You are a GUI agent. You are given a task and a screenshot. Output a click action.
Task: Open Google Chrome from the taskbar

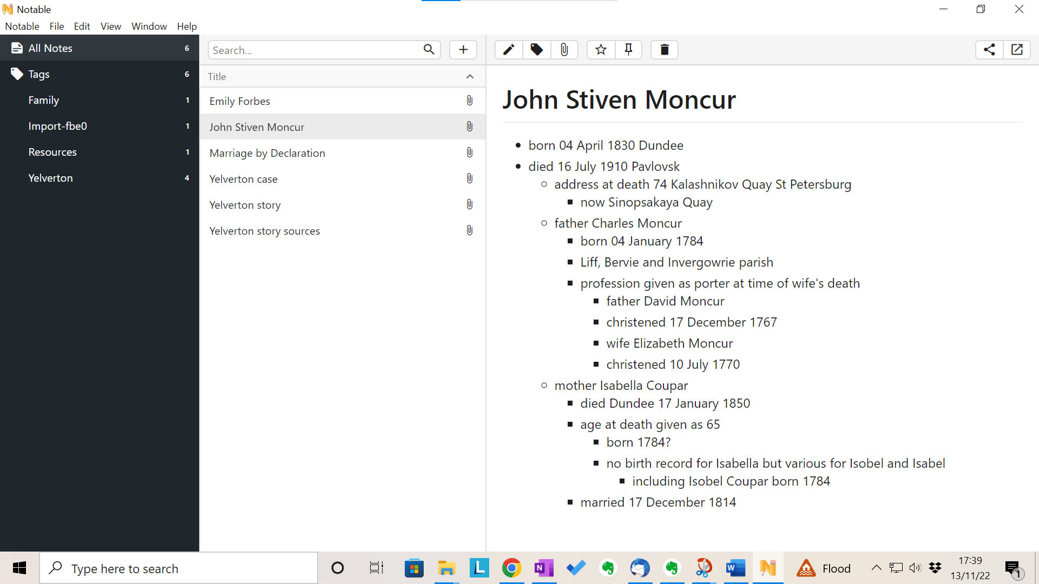tap(511, 568)
